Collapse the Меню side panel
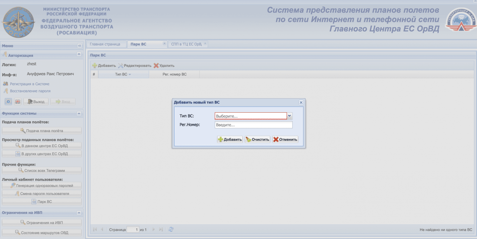 pyautogui.click(x=80, y=46)
